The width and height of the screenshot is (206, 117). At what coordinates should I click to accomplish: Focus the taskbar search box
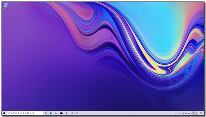coord(25,113)
